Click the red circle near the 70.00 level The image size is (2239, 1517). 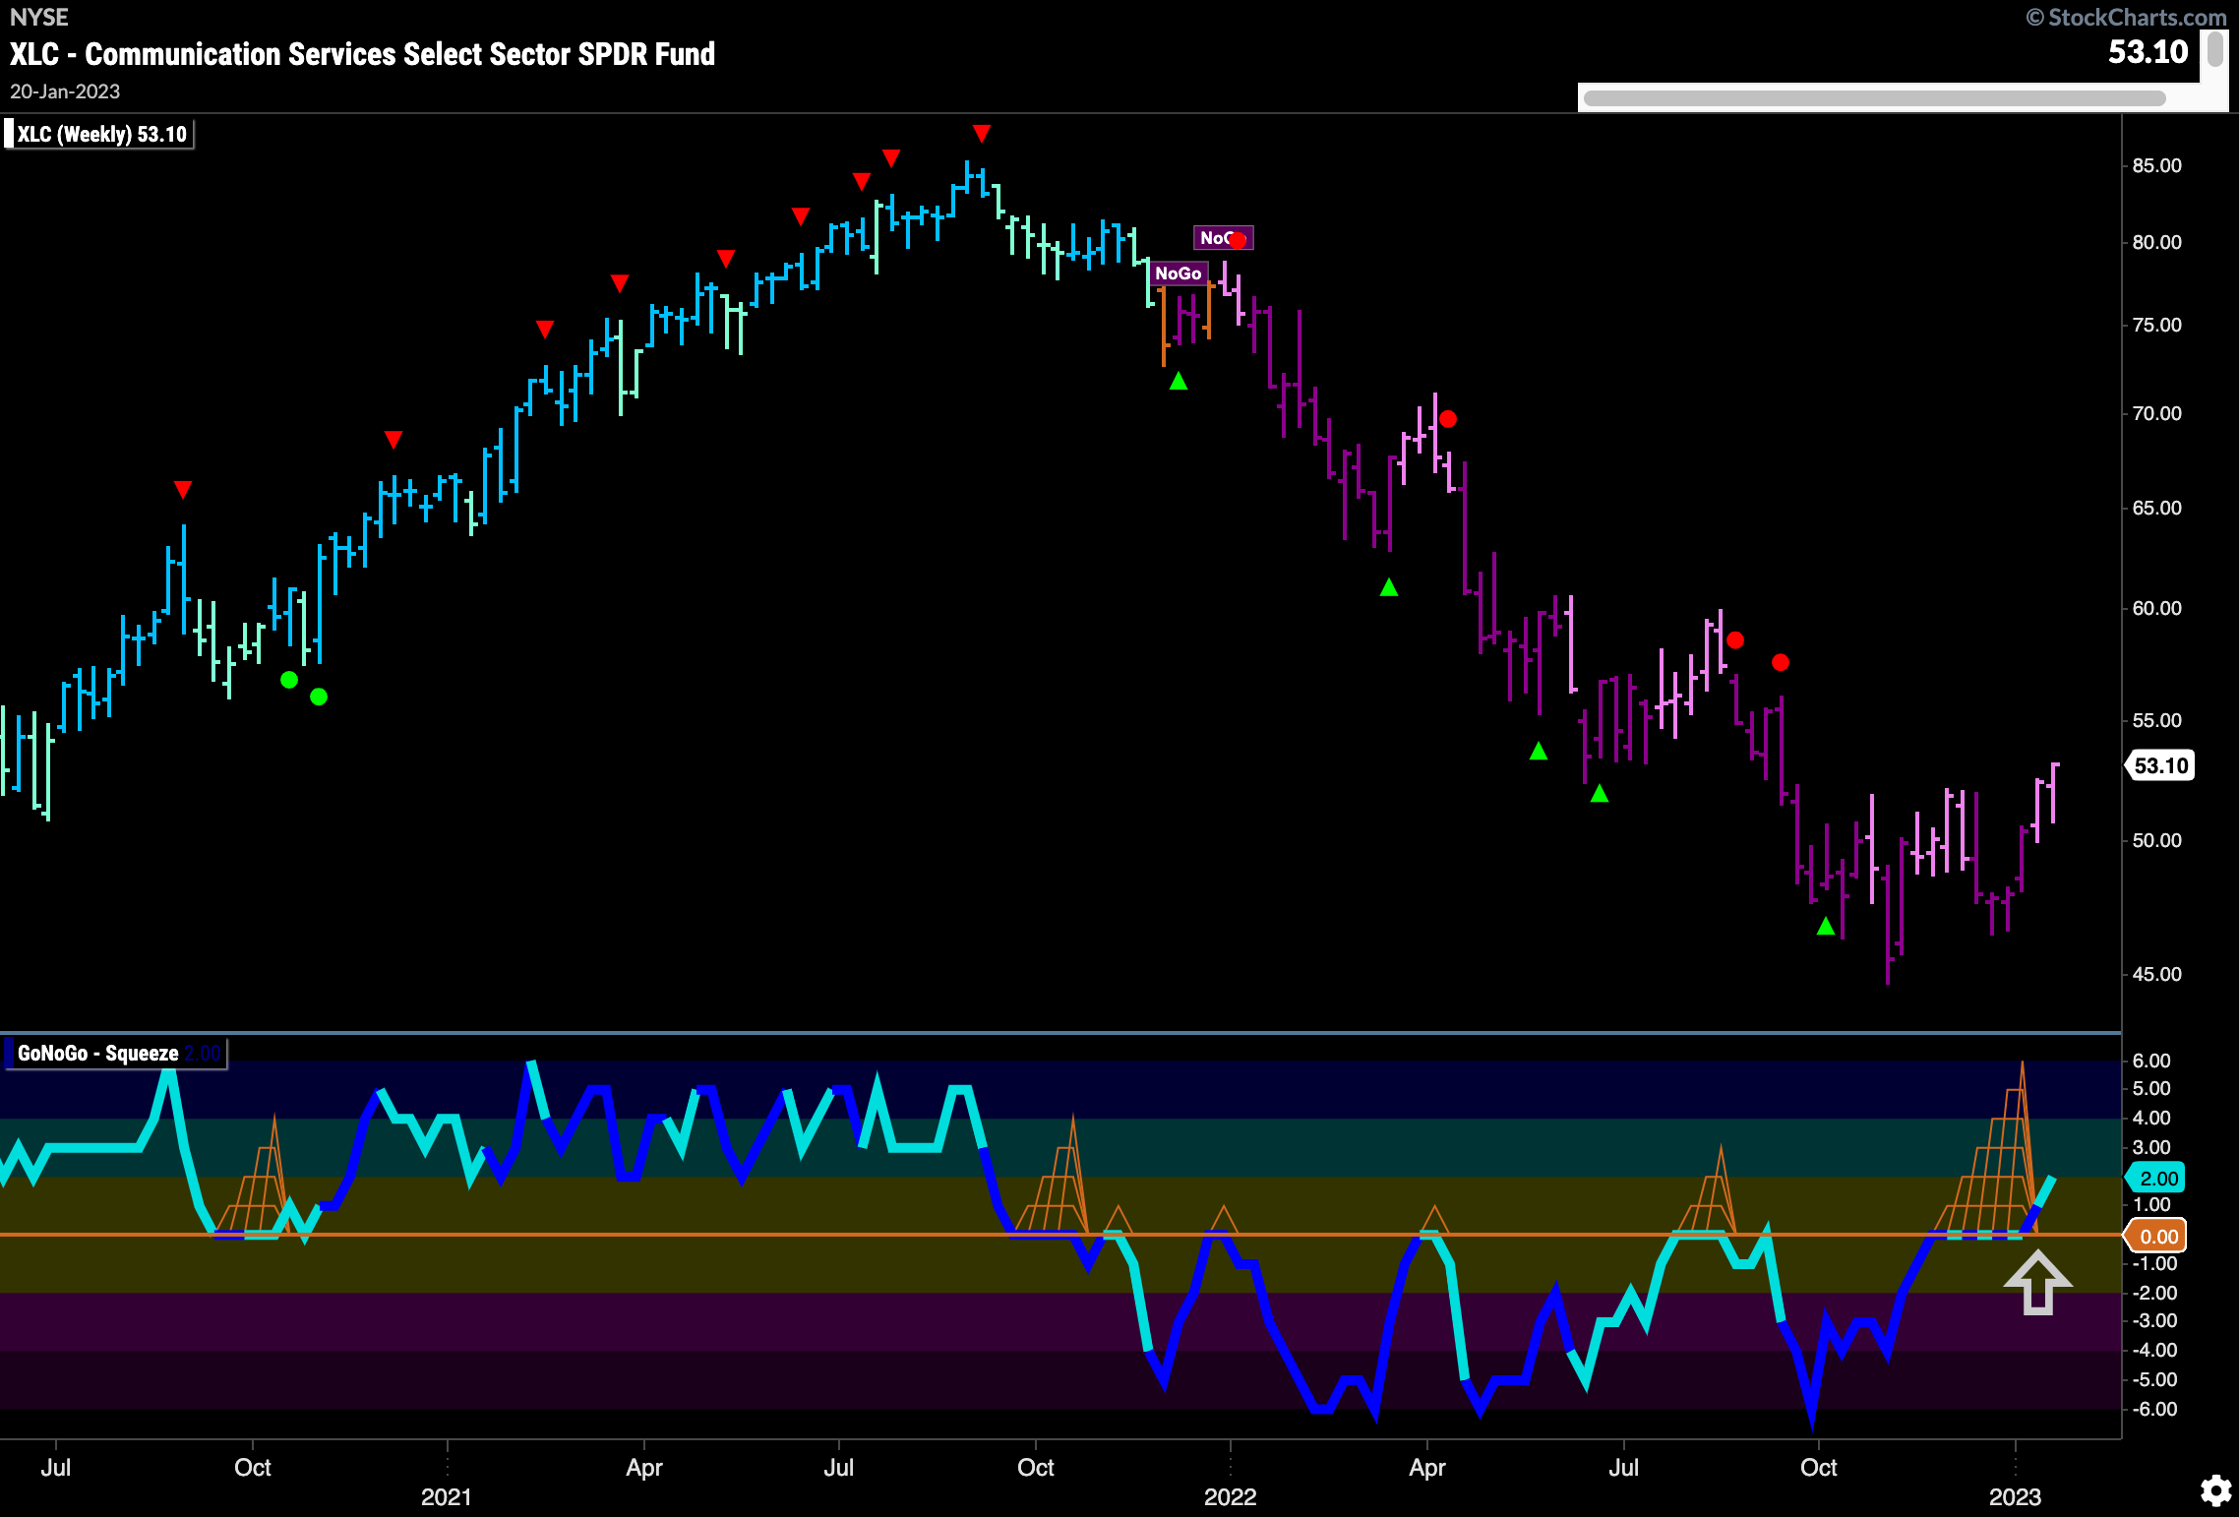(1448, 419)
